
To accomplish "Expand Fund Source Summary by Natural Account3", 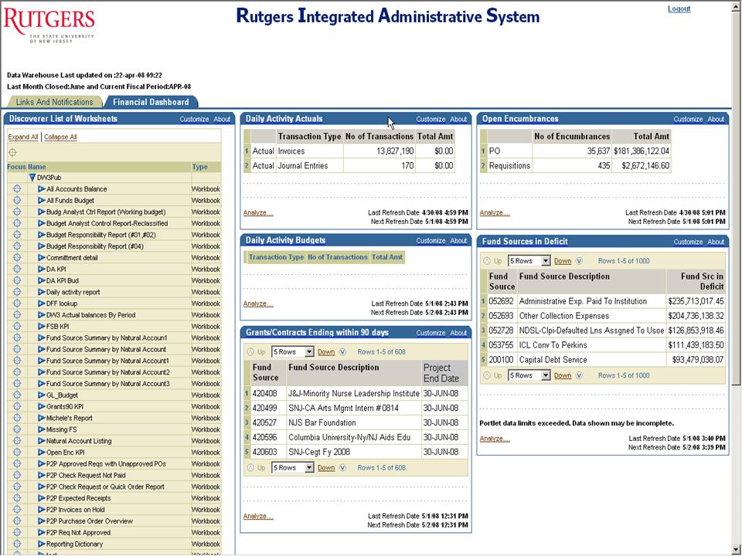I will pyautogui.click(x=42, y=384).
